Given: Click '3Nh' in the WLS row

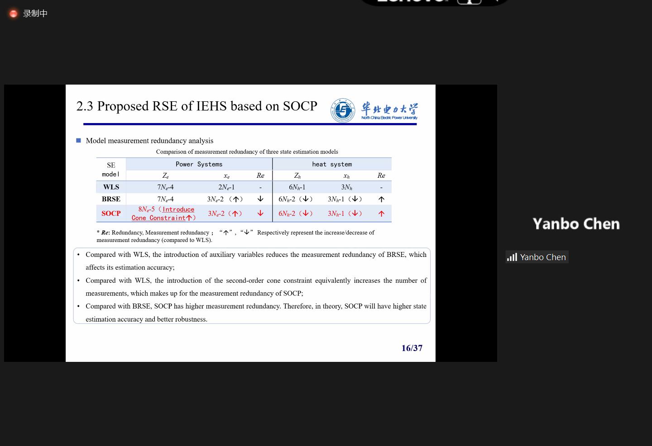Looking at the screenshot, I should pyautogui.click(x=346, y=187).
